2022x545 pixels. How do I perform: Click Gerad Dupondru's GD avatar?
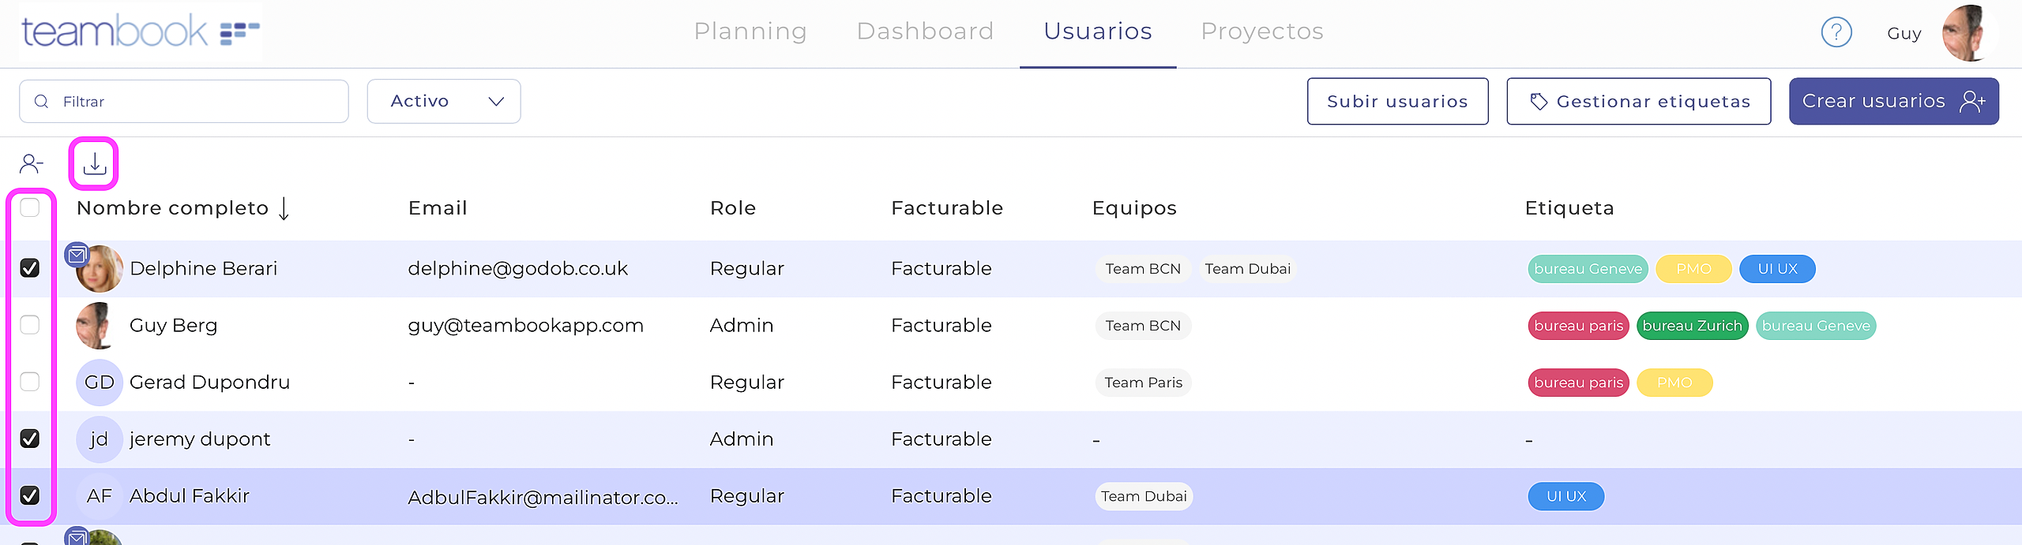(x=99, y=383)
